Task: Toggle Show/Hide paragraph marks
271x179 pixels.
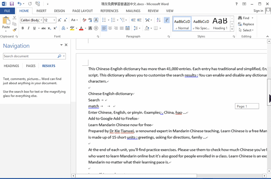Action: [167, 20]
